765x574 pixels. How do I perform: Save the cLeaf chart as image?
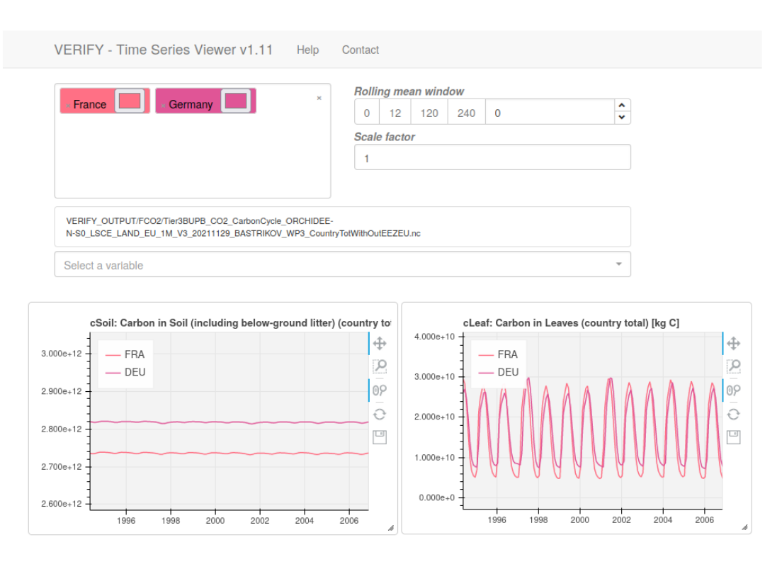(x=733, y=437)
